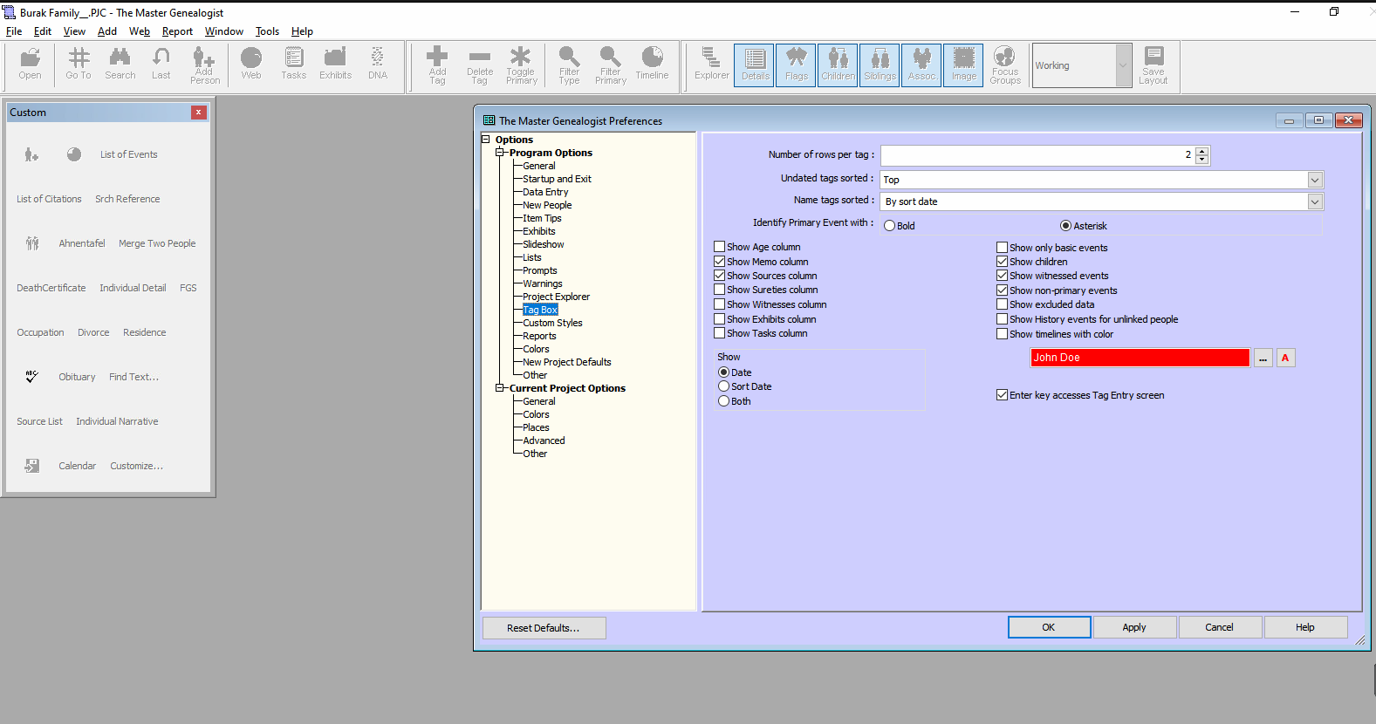Select the Bold radio button
The width and height of the screenshot is (1376, 724).
tap(890, 226)
